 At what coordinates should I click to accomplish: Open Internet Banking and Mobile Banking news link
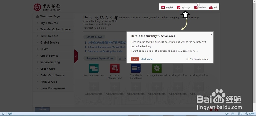pos(107,47)
